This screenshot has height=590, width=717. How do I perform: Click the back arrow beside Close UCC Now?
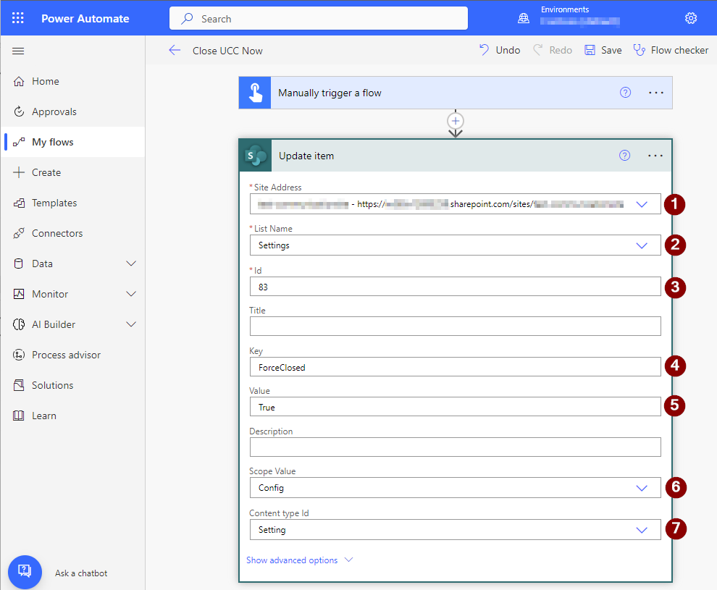175,50
